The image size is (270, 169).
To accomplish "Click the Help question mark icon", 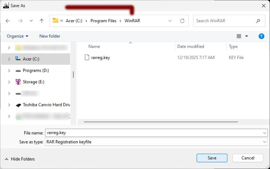I will point(261,36).
